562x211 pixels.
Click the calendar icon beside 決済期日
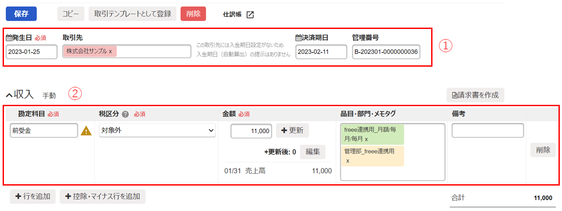tap(299, 38)
